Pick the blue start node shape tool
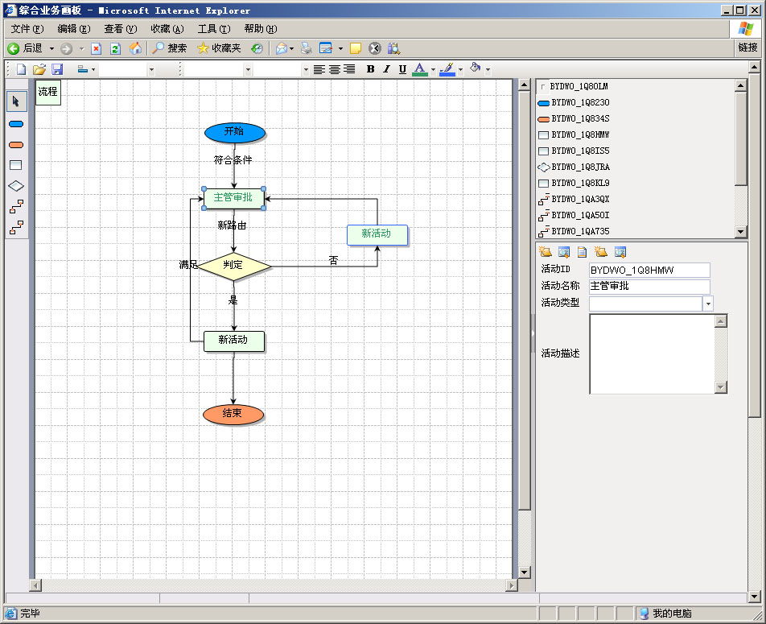Viewport: 766px width, 624px height. click(16, 124)
